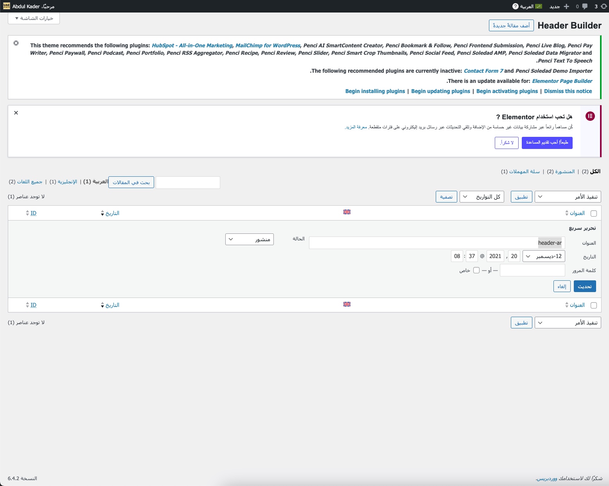This screenshot has height=486, width=609.
Task: Tick the select-all checkbox in table footer
Action: pos(594,305)
